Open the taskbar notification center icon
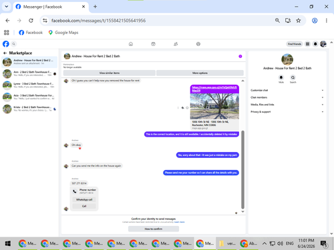Image resolution: width=334 pixels, height=250 pixels. point(324,243)
